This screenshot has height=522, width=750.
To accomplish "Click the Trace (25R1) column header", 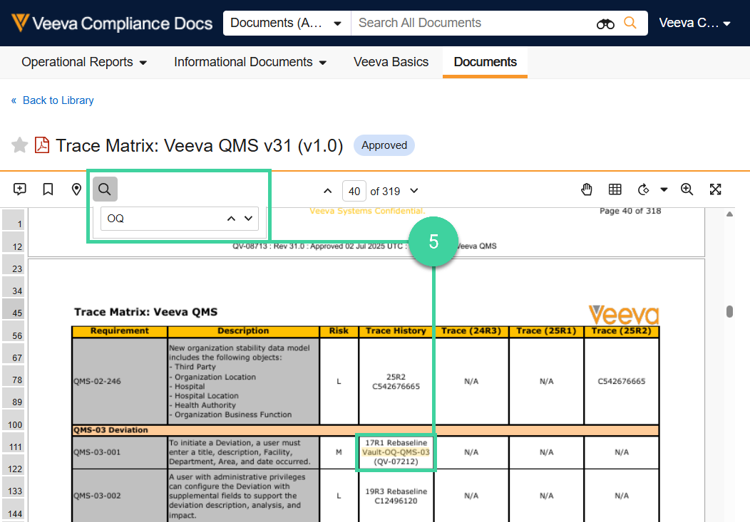I will coord(546,331).
